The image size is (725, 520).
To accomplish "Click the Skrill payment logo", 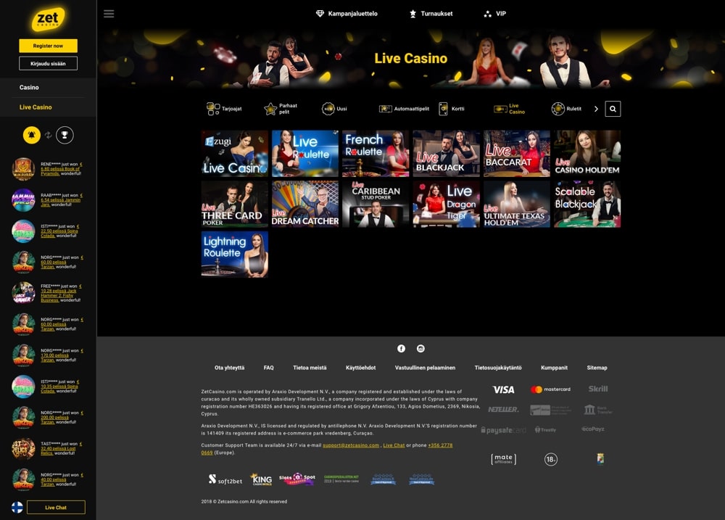I will (598, 389).
